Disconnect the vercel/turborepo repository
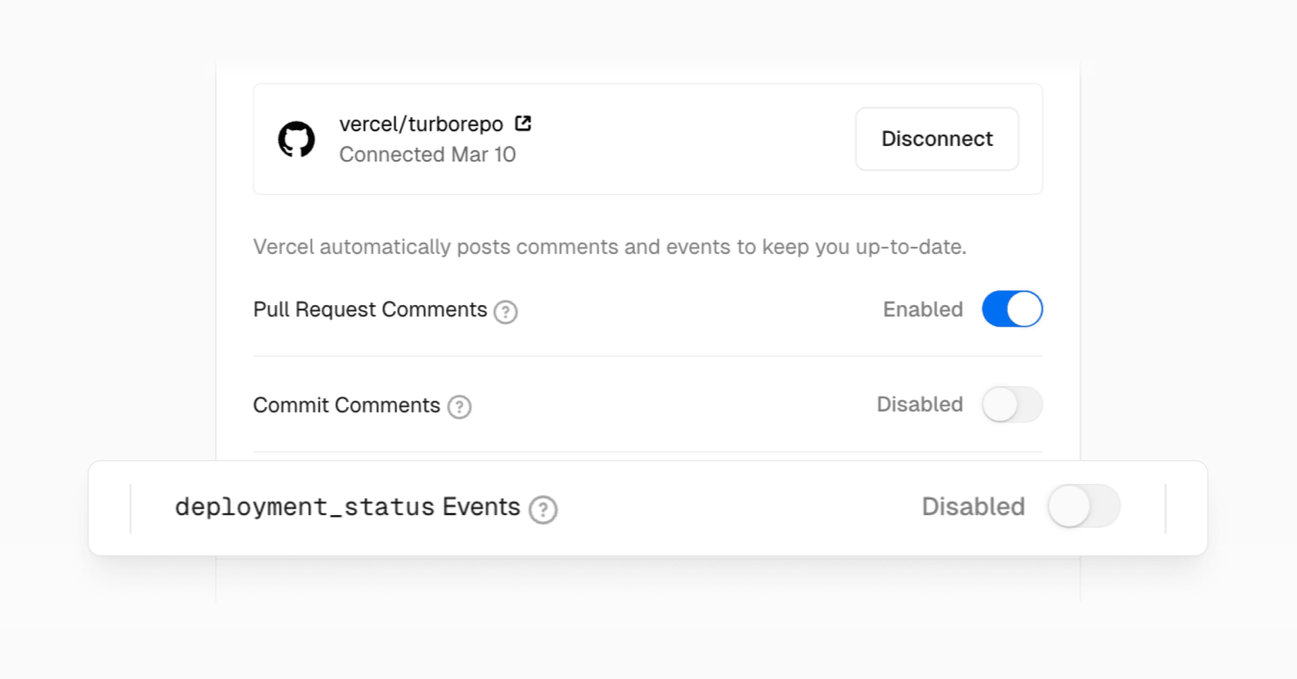This screenshot has height=679, width=1297. tap(937, 139)
